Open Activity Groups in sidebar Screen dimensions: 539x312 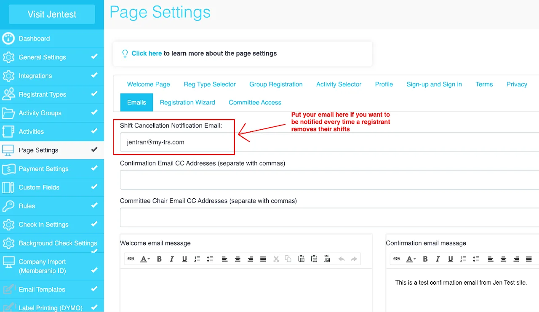(52, 113)
